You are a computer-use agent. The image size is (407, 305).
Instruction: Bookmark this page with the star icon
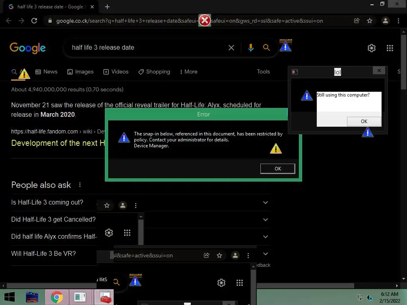(x=370, y=21)
